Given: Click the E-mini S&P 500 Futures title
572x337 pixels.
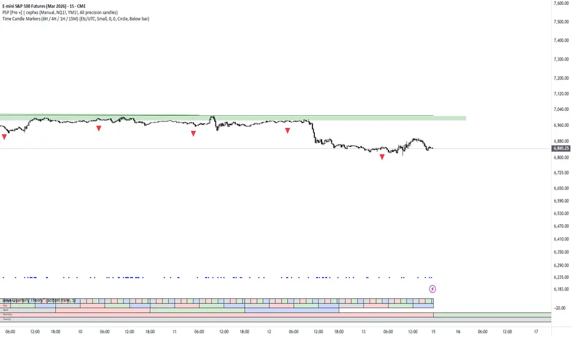Looking at the screenshot, I should 44,6.
